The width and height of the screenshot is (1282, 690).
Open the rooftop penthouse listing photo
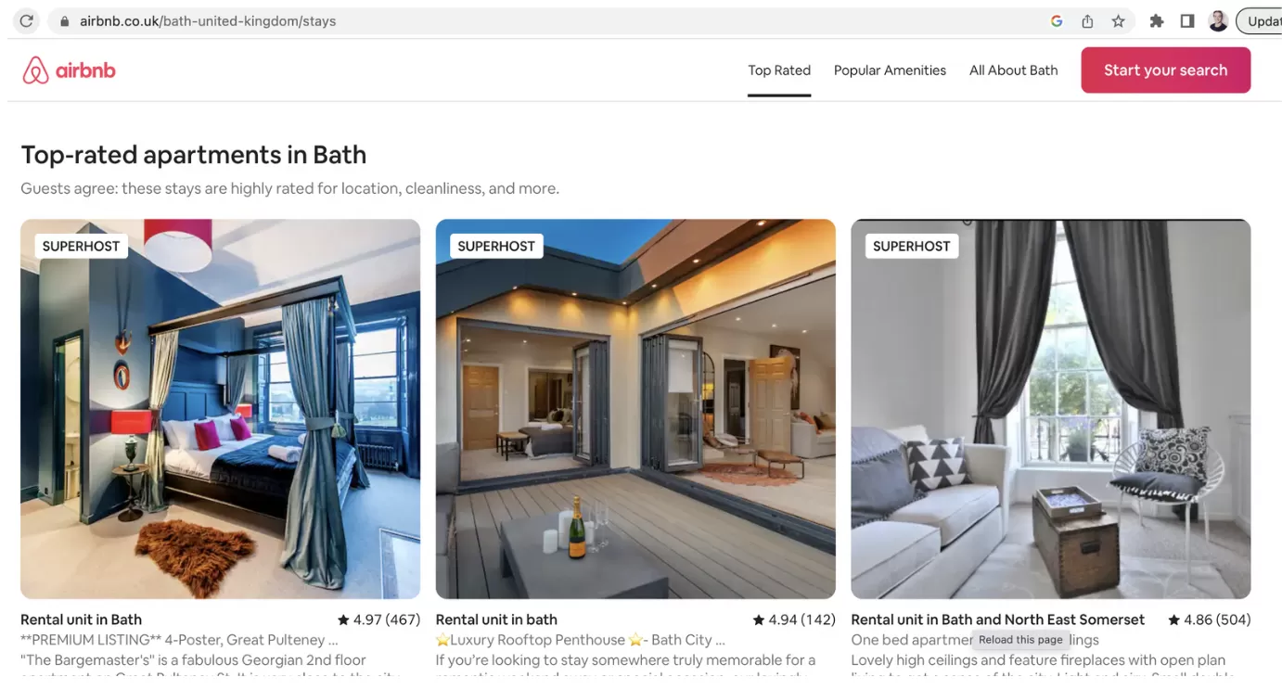pos(635,409)
